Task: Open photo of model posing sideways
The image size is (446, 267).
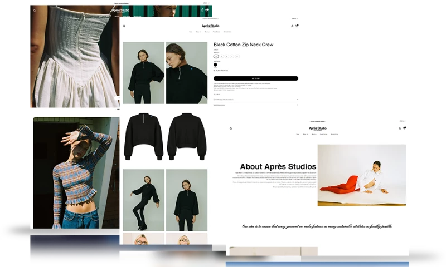Action: (x=144, y=200)
